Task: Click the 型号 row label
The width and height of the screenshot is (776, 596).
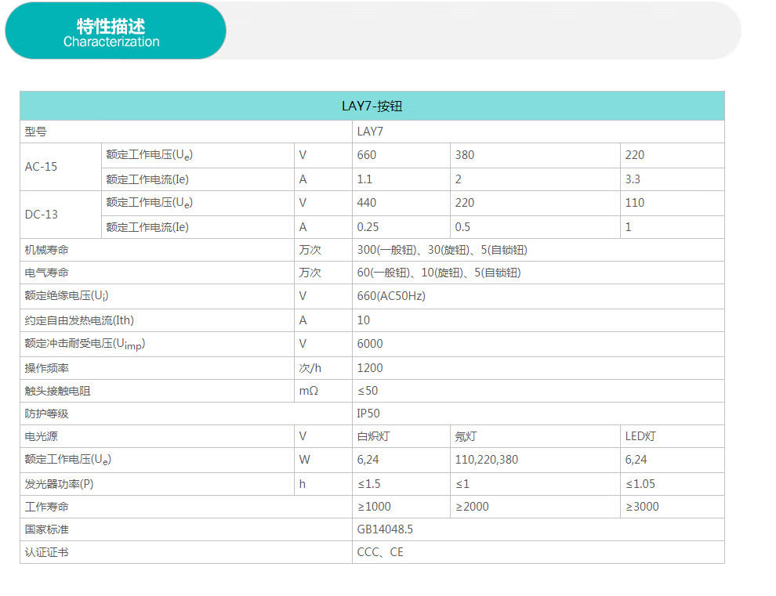Action: (36, 132)
